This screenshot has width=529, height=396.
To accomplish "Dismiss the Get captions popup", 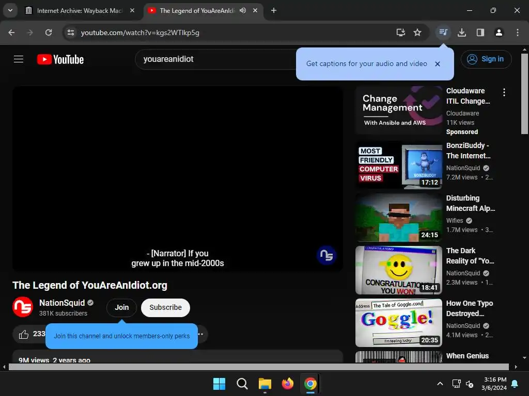I will pos(437,64).
